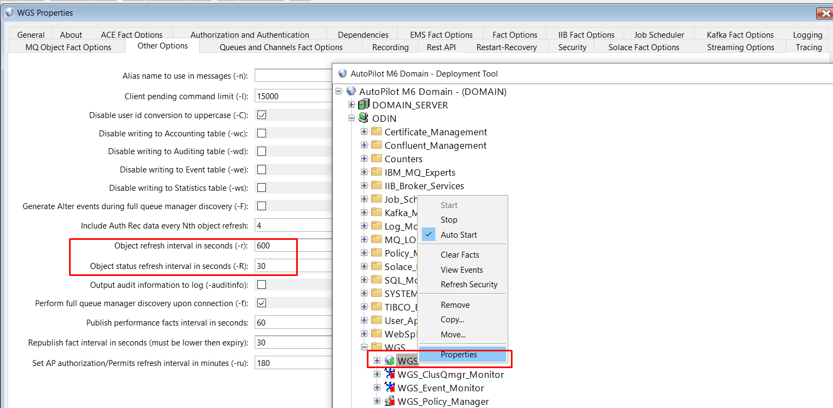Screen dimensions: 833x408
Task: Click the Client pending command limit field
Action: [x=293, y=96]
